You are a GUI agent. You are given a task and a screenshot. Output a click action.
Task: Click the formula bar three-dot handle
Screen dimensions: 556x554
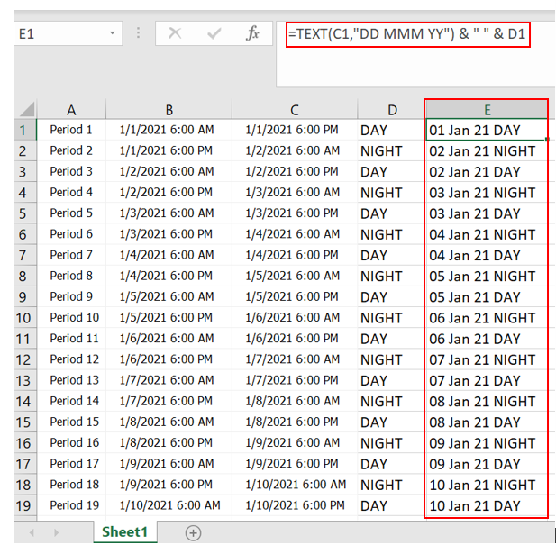point(138,33)
